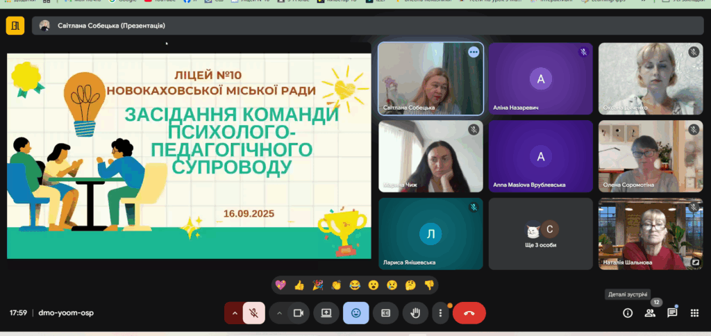Hide the emoji reactions bar
This screenshot has width=711, height=336.
tap(355, 313)
